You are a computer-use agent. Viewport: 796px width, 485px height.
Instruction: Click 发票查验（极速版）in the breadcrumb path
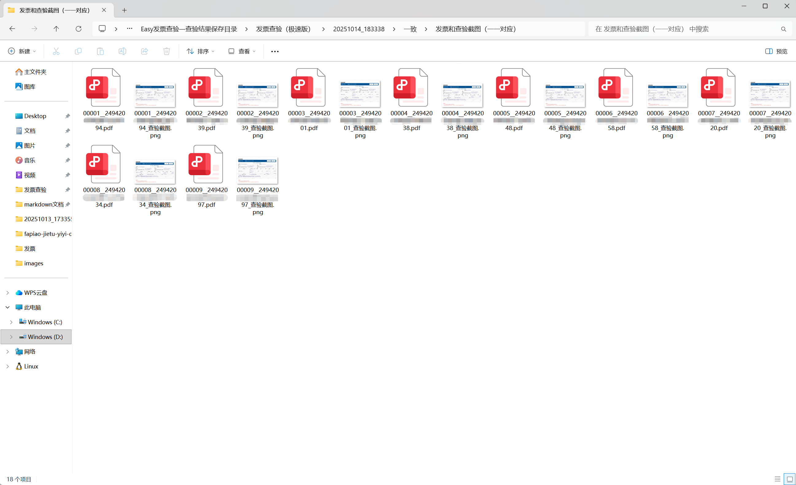tap(283, 29)
